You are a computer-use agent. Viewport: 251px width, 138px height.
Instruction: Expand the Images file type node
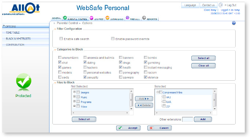(x=74, y=92)
